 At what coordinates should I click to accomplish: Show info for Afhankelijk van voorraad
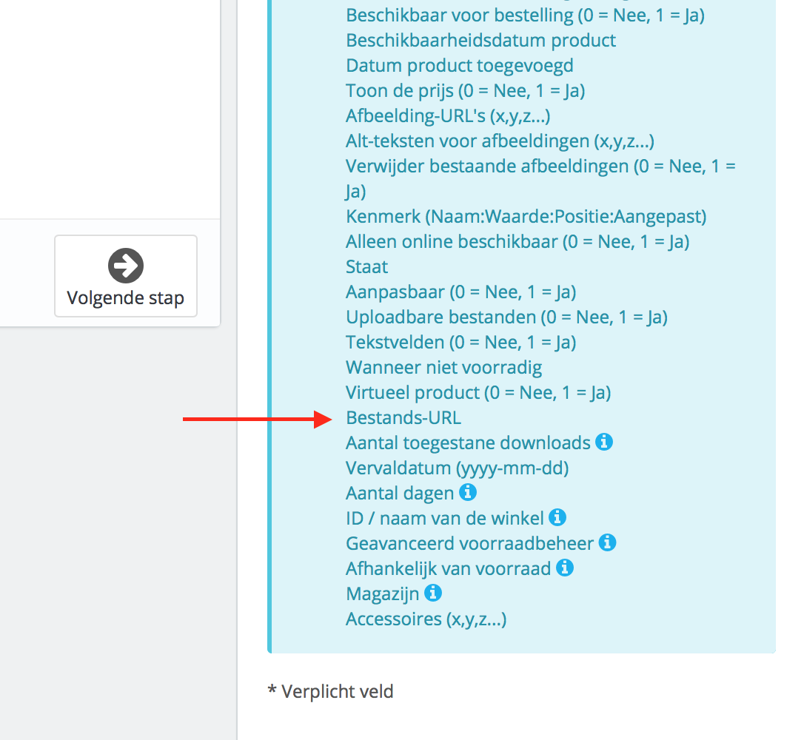(x=565, y=568)
